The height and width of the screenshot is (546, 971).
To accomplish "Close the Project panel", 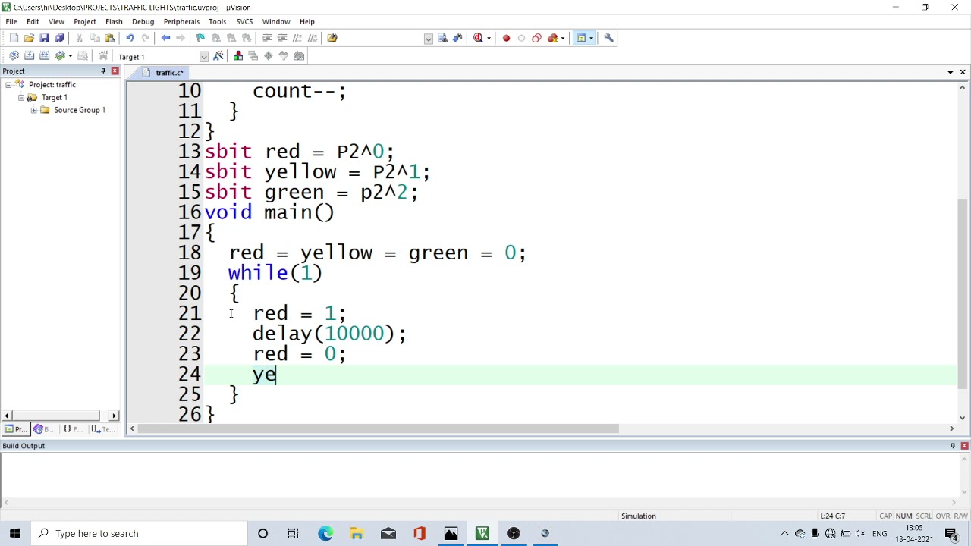I will [115, 71].
